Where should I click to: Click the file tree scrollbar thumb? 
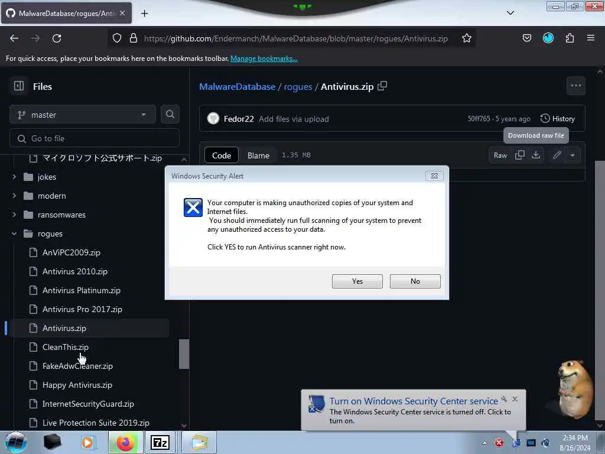[184, 354]
